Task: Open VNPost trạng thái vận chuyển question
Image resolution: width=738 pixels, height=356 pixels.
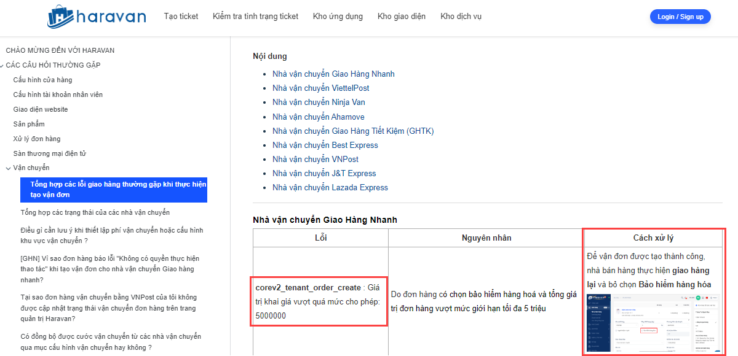Action: pos(109,308)
